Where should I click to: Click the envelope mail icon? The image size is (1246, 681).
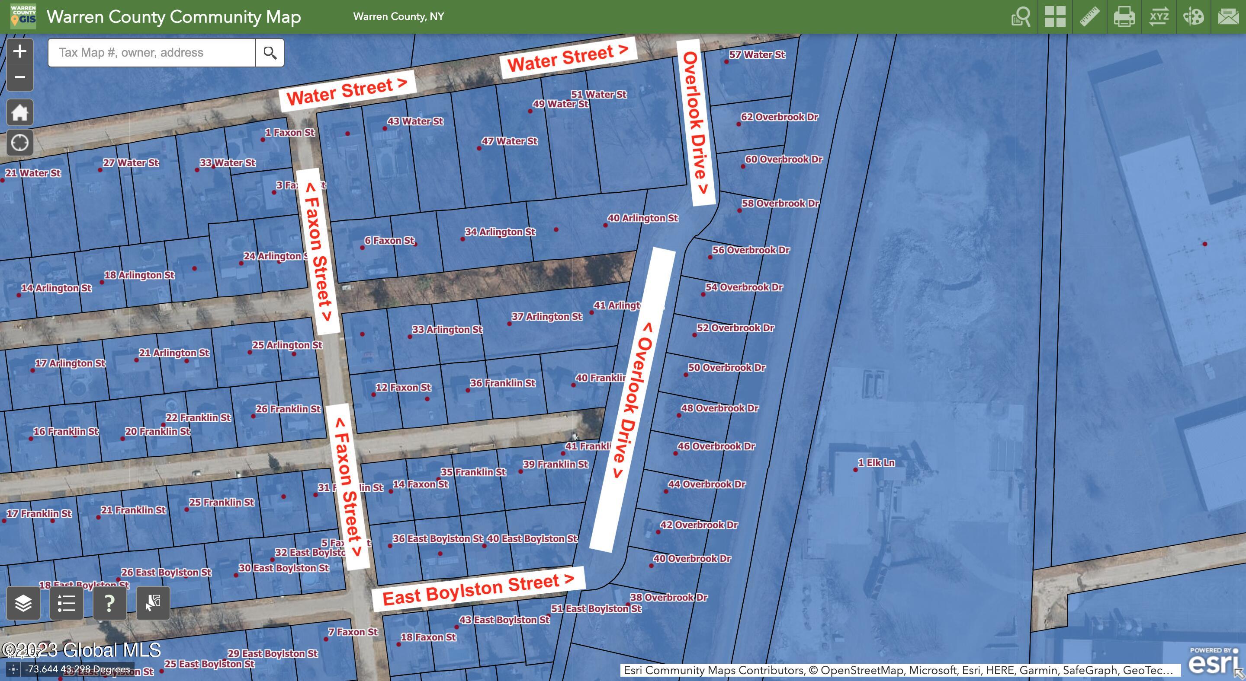[x=1228, y=17]
